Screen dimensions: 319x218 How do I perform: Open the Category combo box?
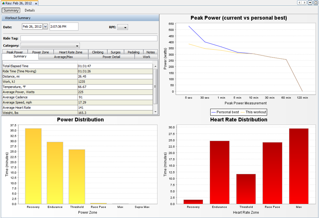pos(50,46)
